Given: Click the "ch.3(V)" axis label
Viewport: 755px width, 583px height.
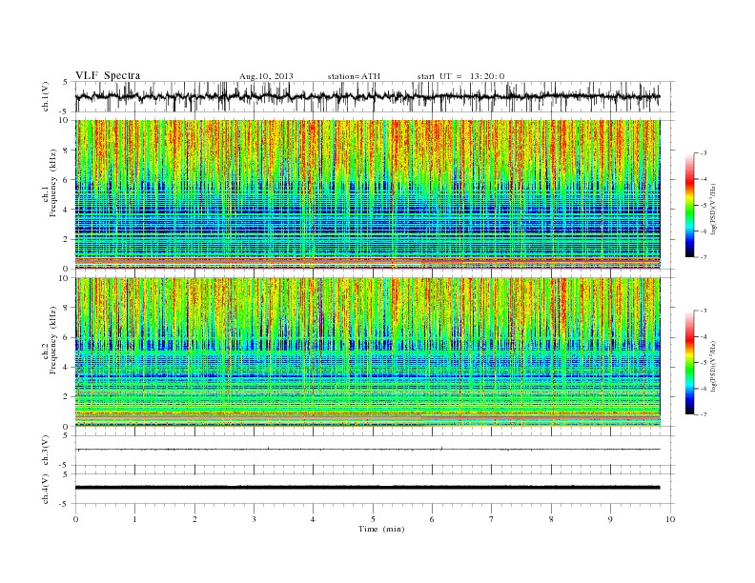Looking at the screenshot, I should 46,450.
